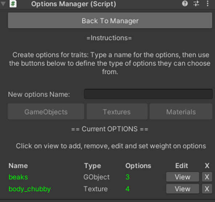Click the Options Manager (Script) header title

[x=73, y=4]
